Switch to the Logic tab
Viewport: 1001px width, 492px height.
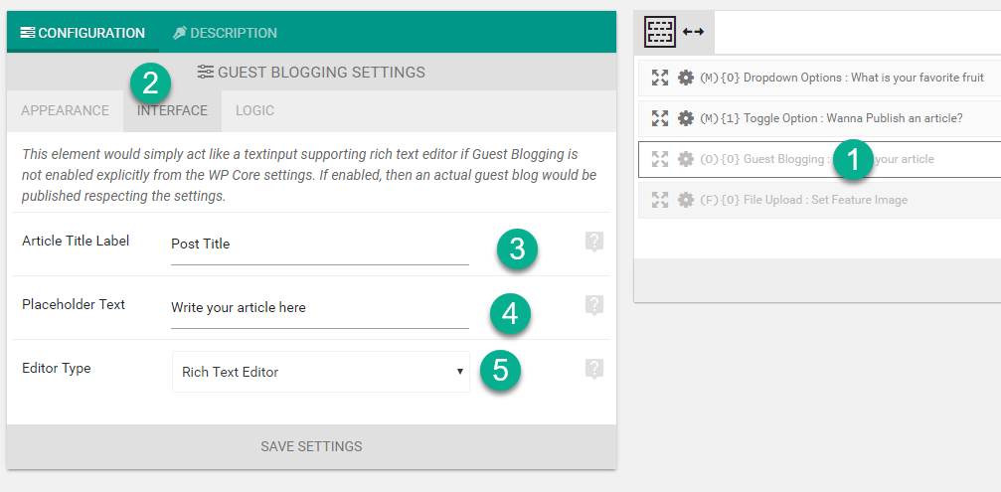(x=254, y=111)
